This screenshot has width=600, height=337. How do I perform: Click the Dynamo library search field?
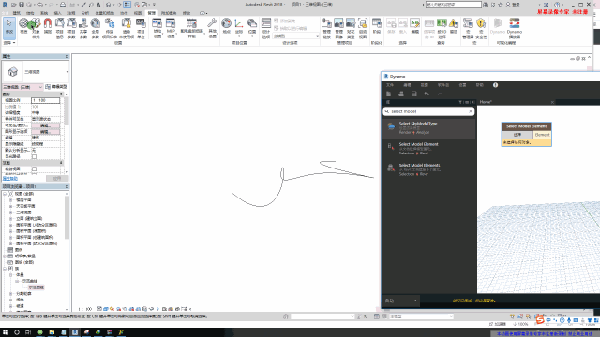click(x=428, y=111)
